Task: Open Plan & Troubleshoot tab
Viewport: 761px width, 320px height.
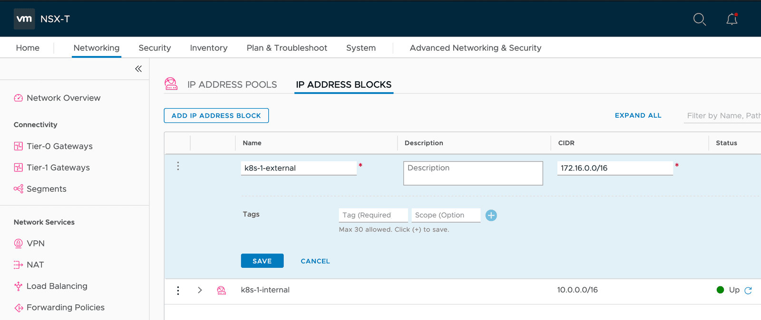Action: click(287, 48)
